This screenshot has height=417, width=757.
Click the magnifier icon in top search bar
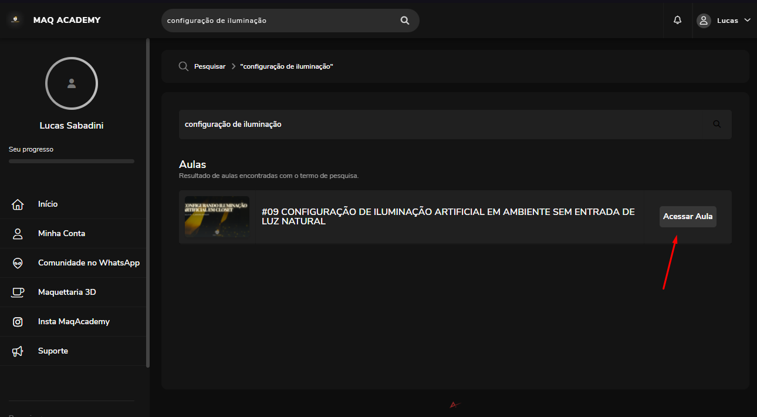(x=405, y=21)
